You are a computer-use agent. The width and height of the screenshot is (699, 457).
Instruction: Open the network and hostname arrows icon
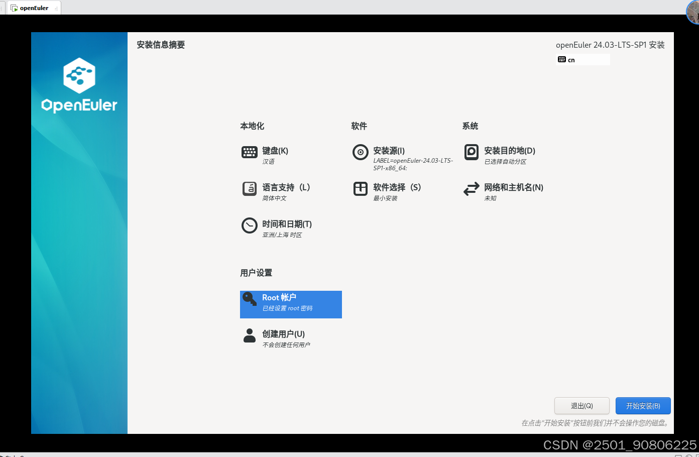(x=472, y=189)
